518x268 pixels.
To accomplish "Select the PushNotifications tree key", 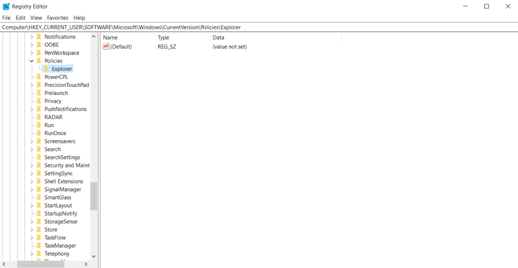I will [x=65, y=109].
